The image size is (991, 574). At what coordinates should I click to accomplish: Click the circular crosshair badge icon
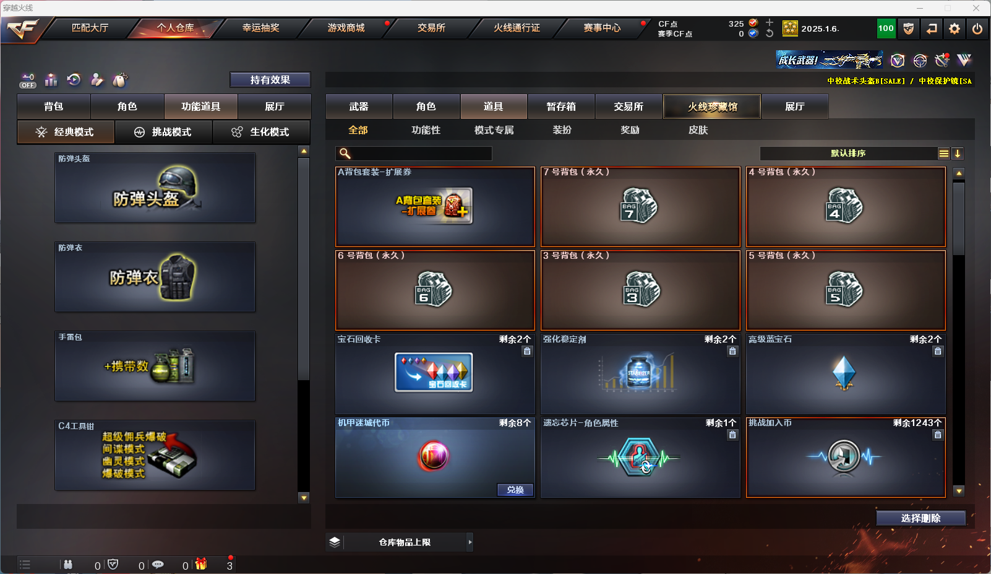[920, 60]
